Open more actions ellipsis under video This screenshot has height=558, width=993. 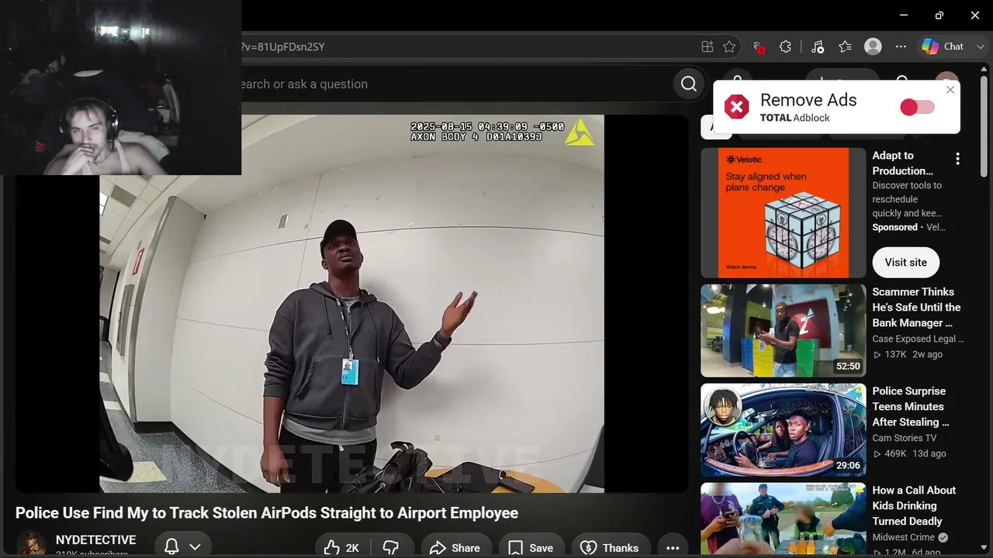[673, 547]
